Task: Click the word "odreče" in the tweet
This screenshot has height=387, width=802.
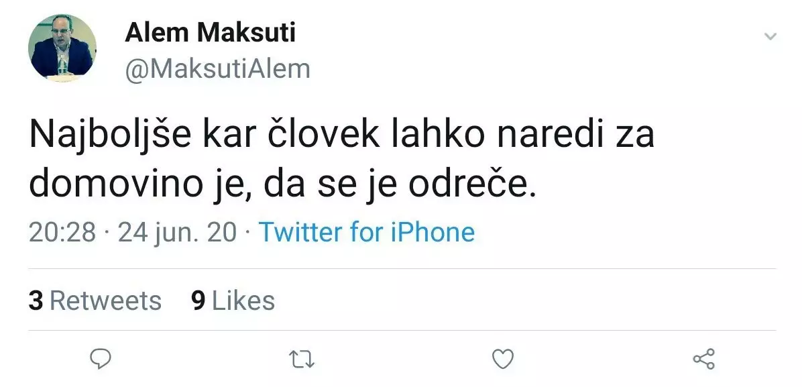Action: coord(482,184)
